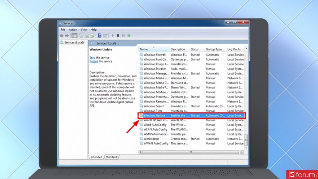Click the Forward arrow toolbar icon
Screen dimensions: 318x179
67,36
